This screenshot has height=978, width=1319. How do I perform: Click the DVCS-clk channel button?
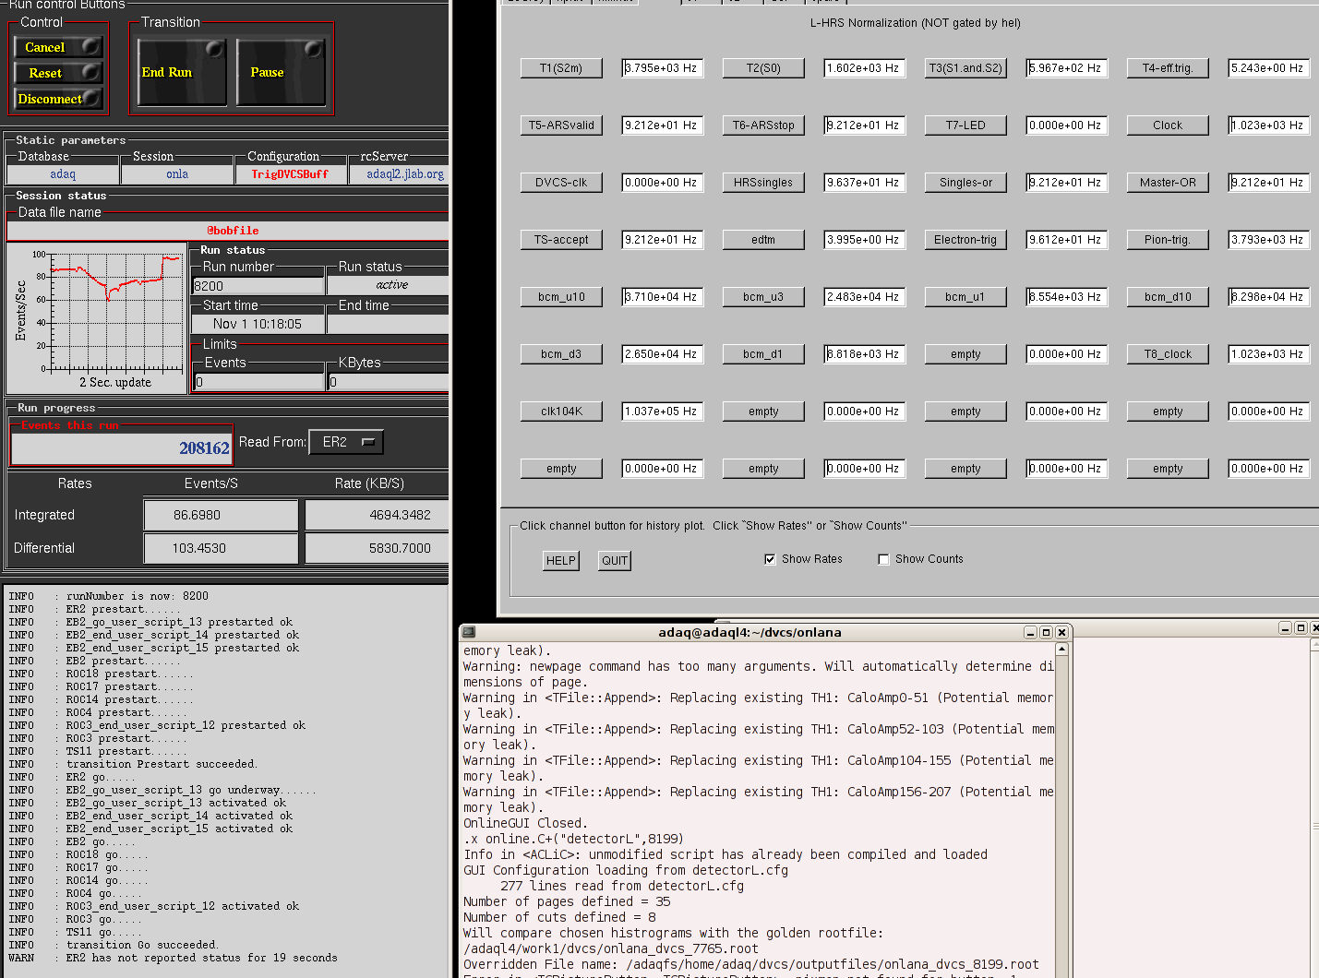(x=561, y=183)
